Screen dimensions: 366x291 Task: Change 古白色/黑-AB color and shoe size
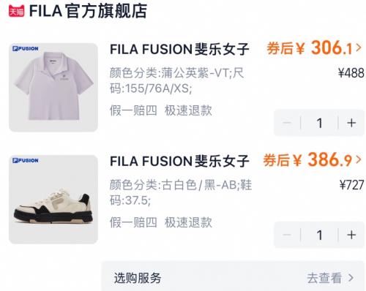pos(181,192)
